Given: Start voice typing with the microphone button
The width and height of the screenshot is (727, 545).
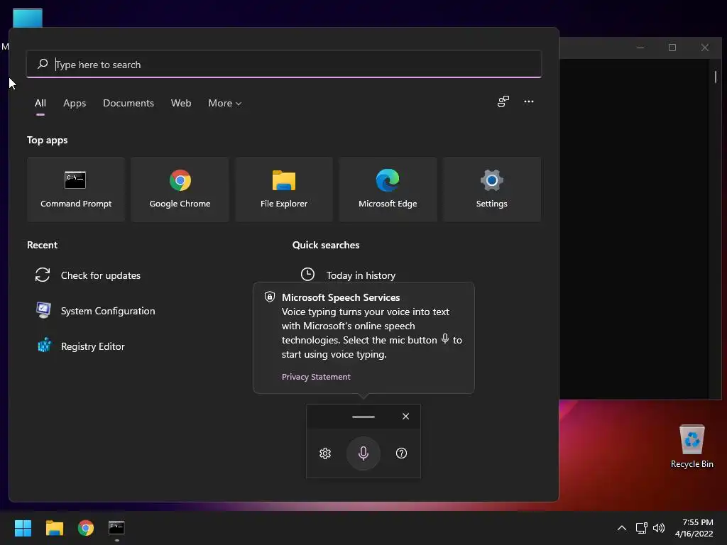Looking at the screenshot, I should coord(363,453).
